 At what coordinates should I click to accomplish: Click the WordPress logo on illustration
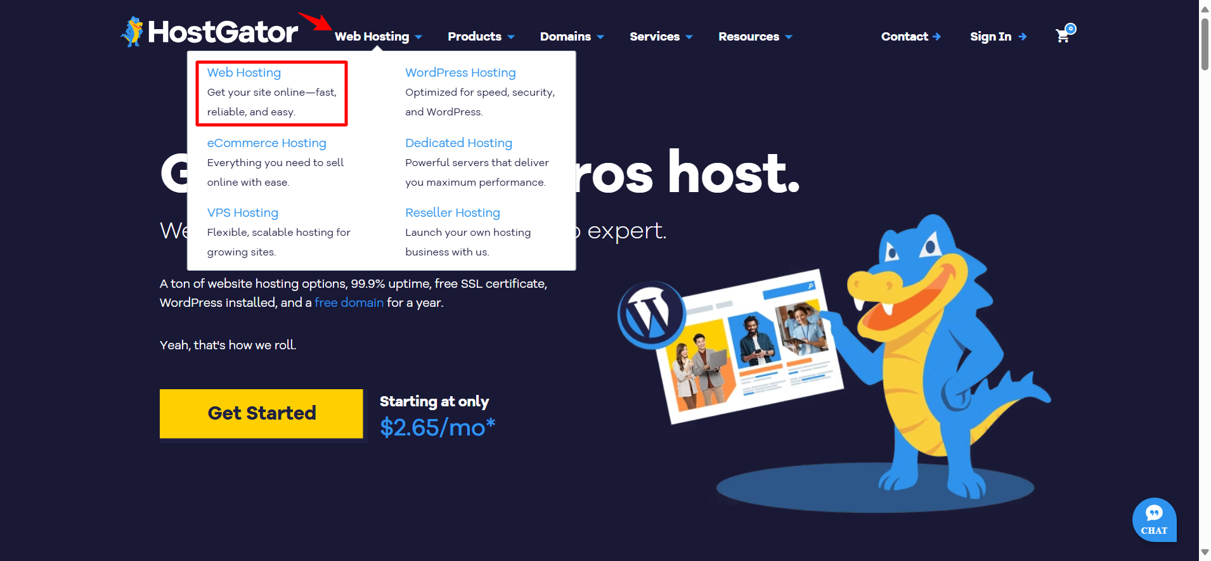651,314
